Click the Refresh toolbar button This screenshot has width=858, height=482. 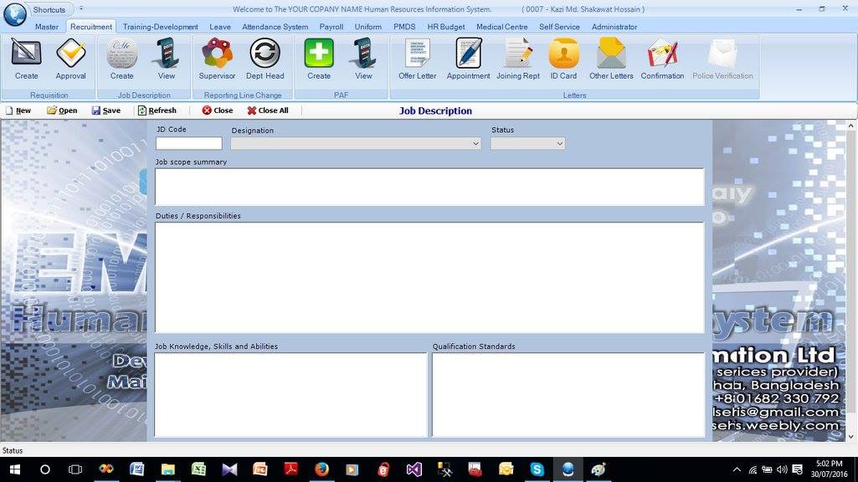coord(157,110)
